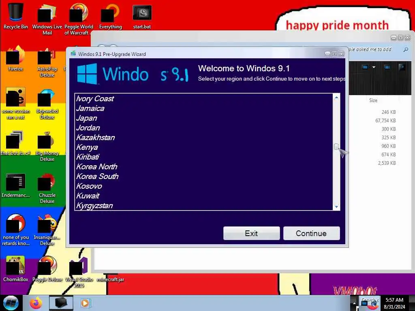Open Windows Live Mail desktop shortcut
Screen dimensions: 415x311
pos(47,19)
